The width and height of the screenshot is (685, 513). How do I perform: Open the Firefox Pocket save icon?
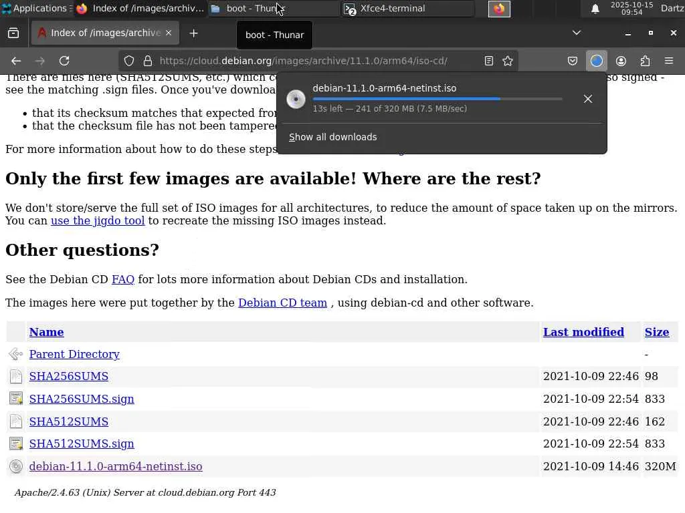point(573,61)
